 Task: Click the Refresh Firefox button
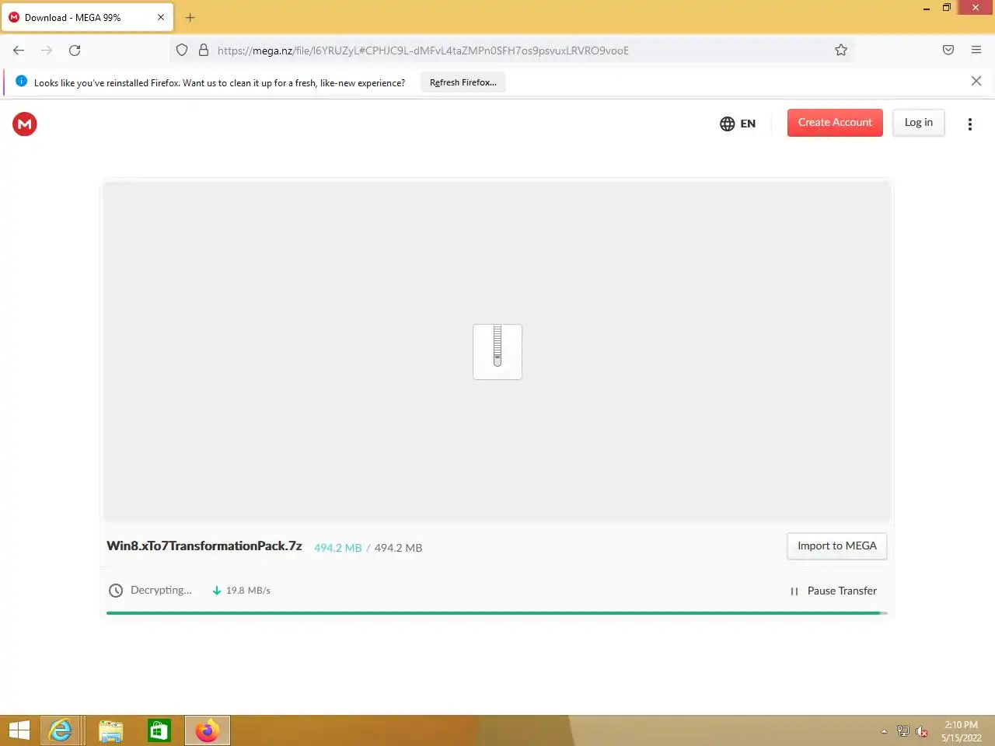point(463,82)
